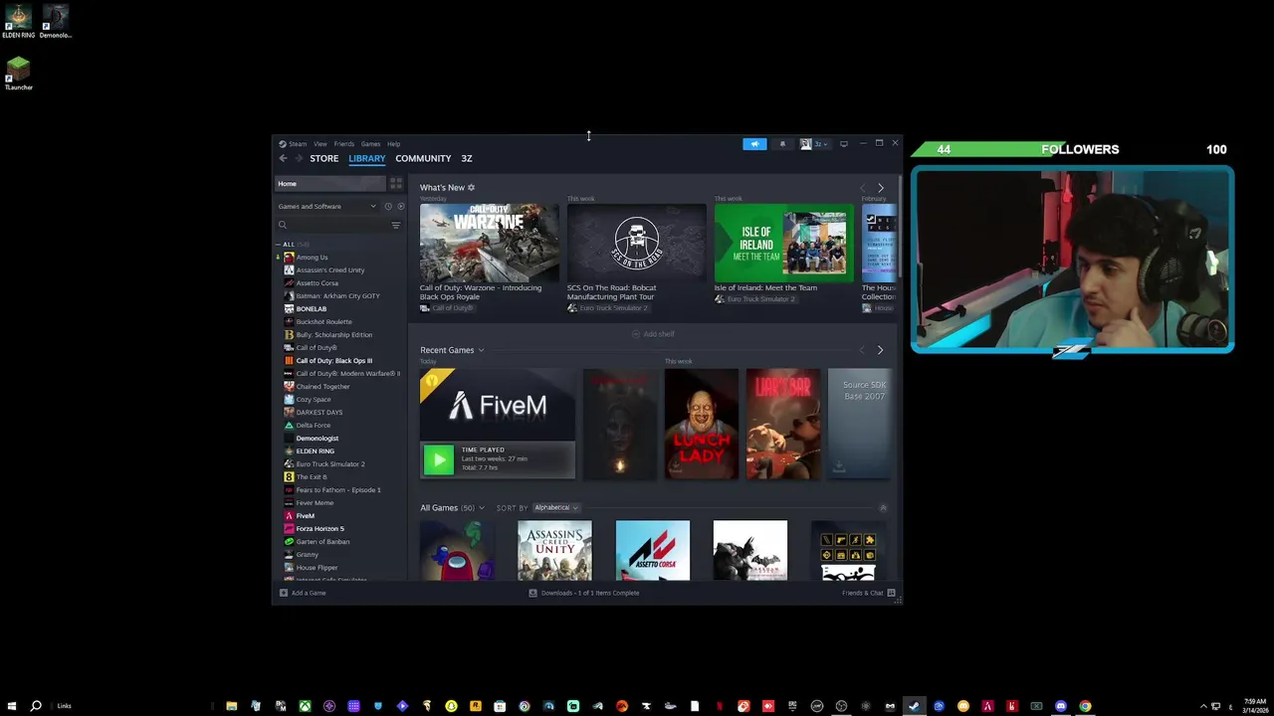Image resolution: width=1274 pixels, height=716 pixels.
Task: Open Isle of Ireland news card
Action: (x=783, y=243)
